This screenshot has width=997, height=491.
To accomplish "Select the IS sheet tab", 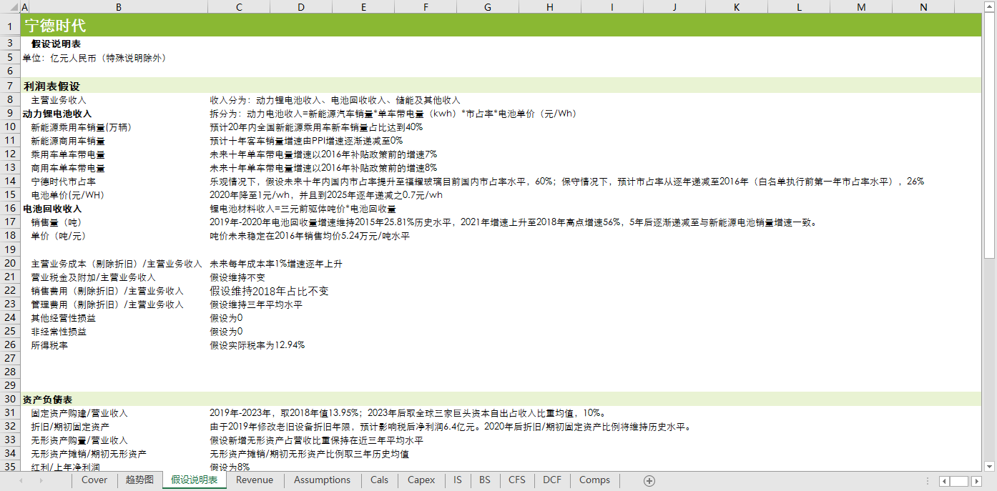I will coord(458,480).
